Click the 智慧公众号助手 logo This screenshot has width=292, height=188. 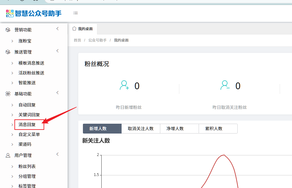point(34,13)
